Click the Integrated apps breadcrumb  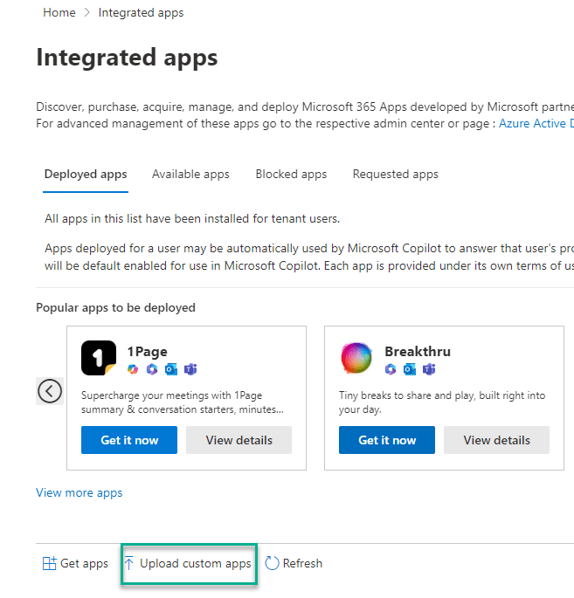click(141, 12)
